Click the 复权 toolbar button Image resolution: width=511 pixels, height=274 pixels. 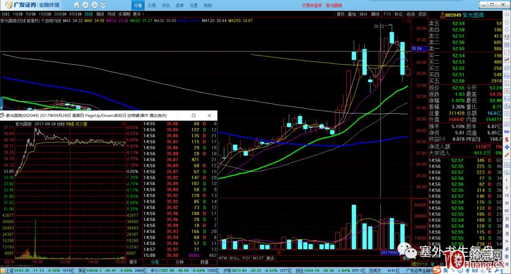point(341,14)
